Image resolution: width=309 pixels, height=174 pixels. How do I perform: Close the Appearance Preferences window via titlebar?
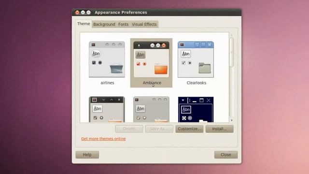[77, 13]
